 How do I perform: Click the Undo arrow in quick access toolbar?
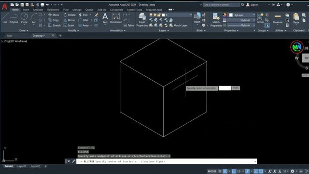pos(47,4)
